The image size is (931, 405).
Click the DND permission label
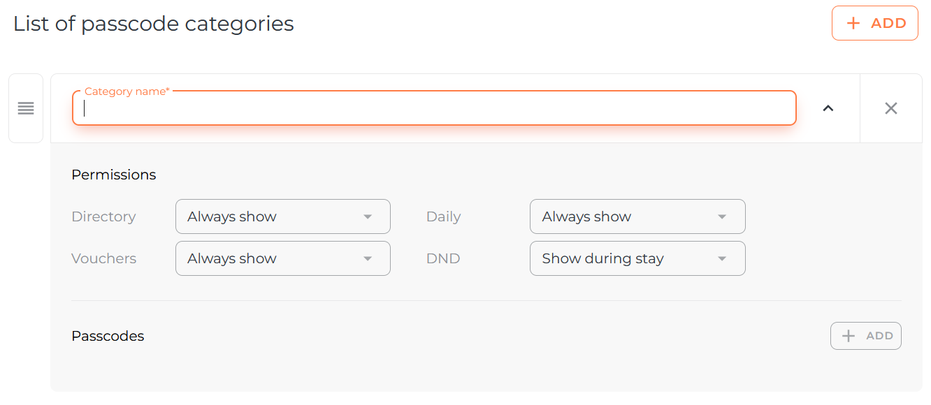[443, 258]
